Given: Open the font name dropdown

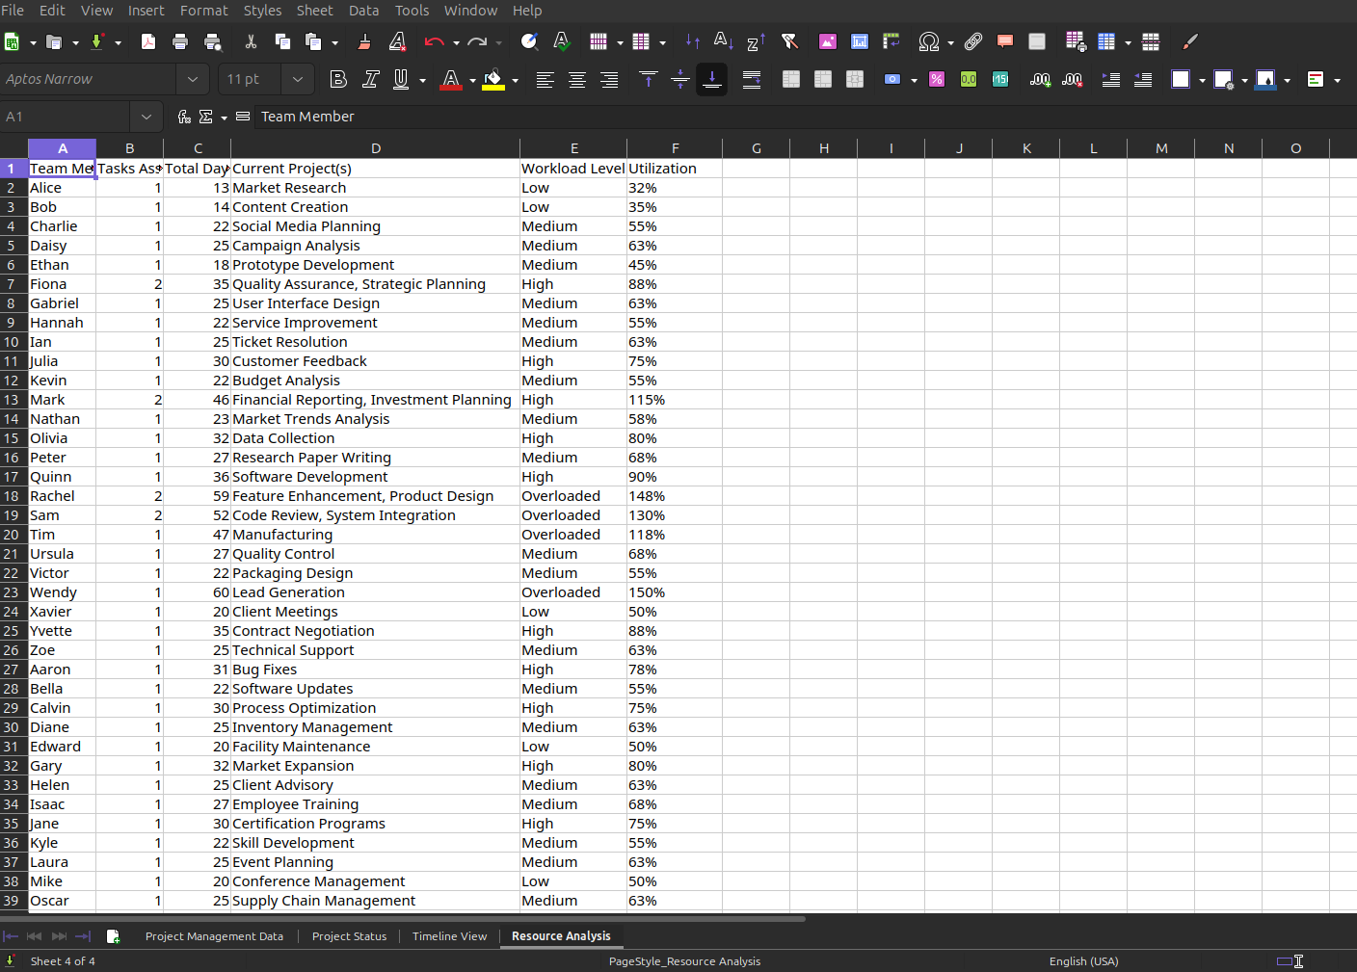Looking at the screenshot, I should click(193, 79).
